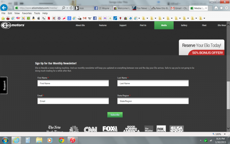Open iTunes from the taskbar
Screen dimensions: 230x144
pos(72,140)
